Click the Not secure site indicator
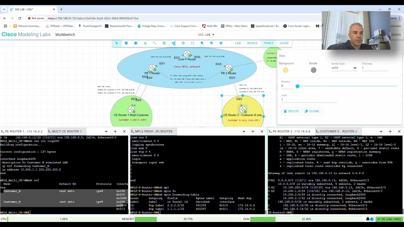This screenshot has width=404, height=227. (x=36, y=18)
